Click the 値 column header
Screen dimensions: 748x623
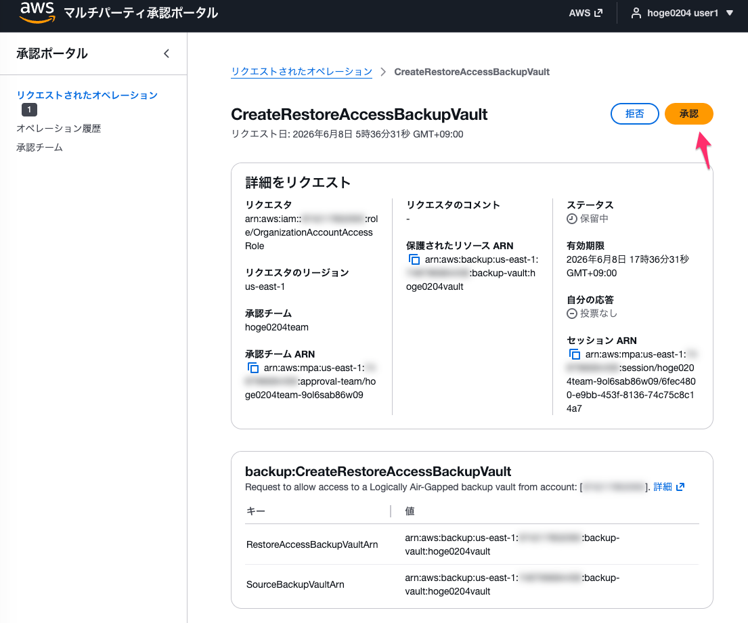(410, 511)
